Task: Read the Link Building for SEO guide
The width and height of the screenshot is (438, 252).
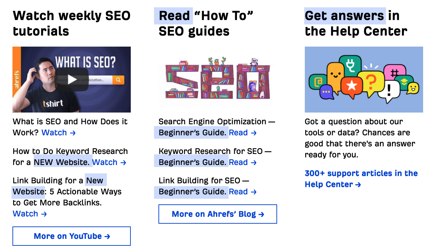Action: pyautogui.click(x=243, y=192)
